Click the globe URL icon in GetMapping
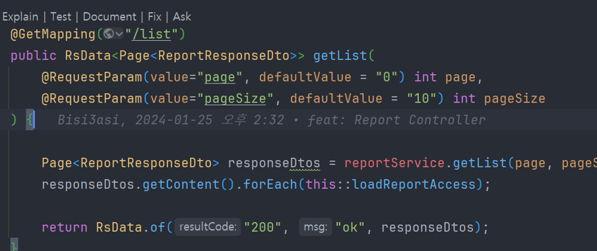This screenshot has height=251, width=597. pos(109,34)
